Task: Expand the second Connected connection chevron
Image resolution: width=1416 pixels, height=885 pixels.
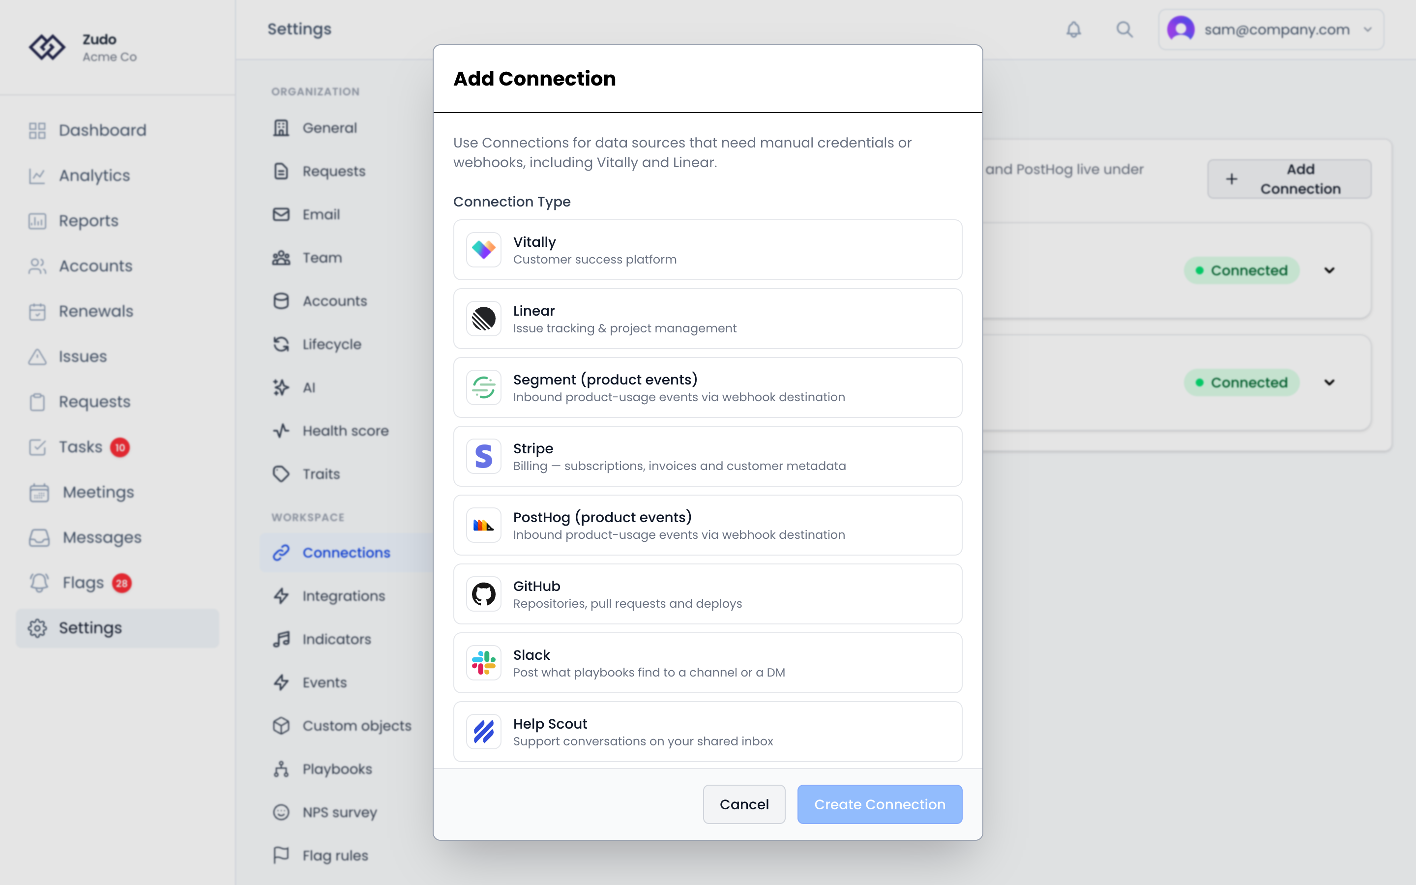Action: (1329, 382)
